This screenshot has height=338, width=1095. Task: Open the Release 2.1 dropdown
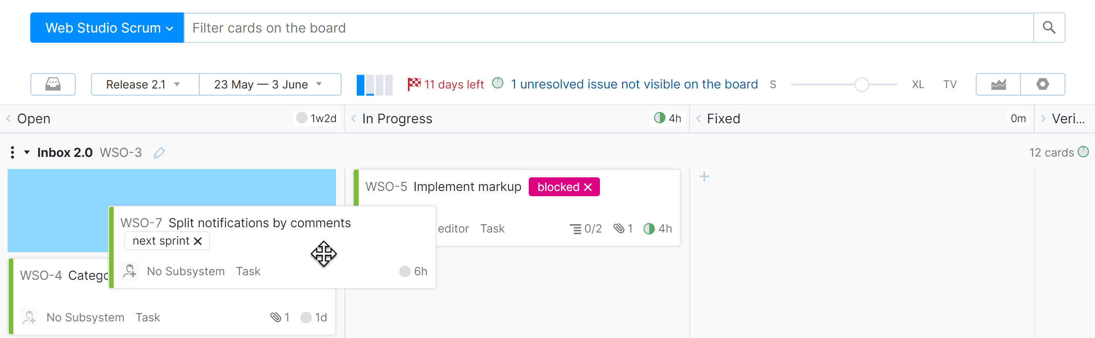coord(144,84)
